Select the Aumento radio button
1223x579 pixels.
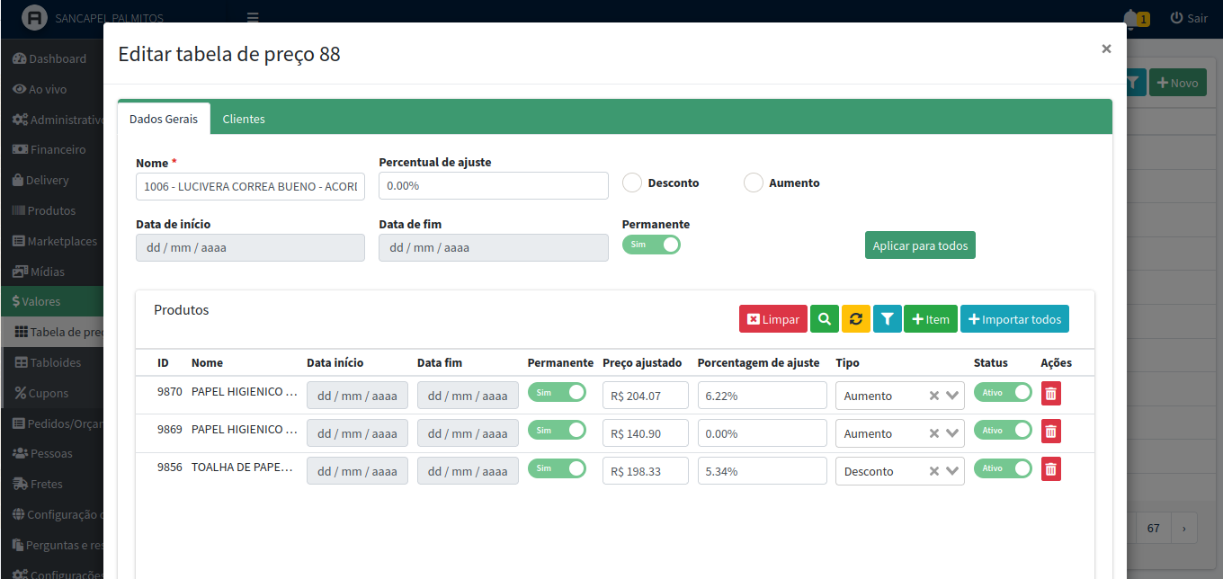754,183
